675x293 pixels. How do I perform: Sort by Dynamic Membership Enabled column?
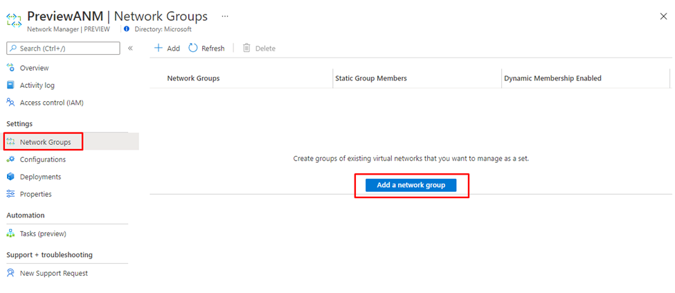click(552, 78)
